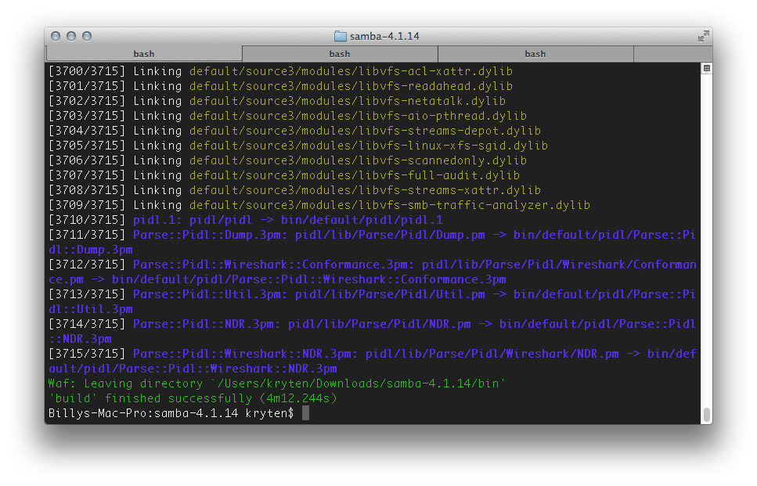This screenshot has width=757, height=486.
Task: Switch to the first bash tab
Action: coord(144,54)
